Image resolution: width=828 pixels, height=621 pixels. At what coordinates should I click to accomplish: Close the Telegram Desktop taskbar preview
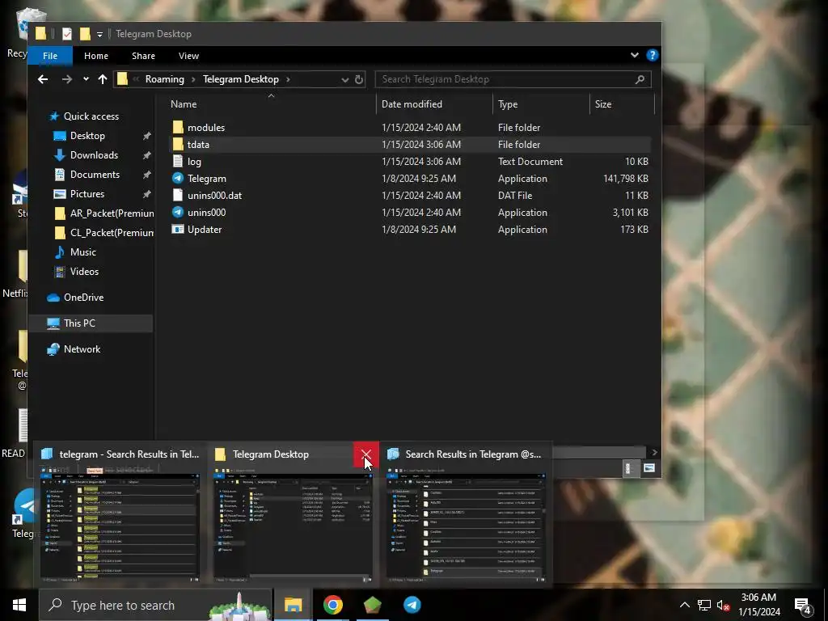click(x=366, y=454)
